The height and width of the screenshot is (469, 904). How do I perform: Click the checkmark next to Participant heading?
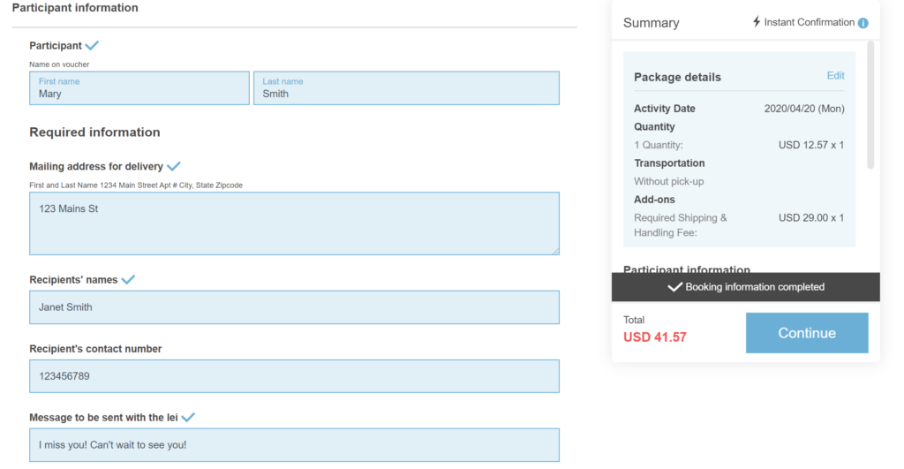[x=92, y=45]
